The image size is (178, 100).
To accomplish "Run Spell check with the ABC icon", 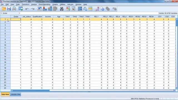I will click(114, 9).
